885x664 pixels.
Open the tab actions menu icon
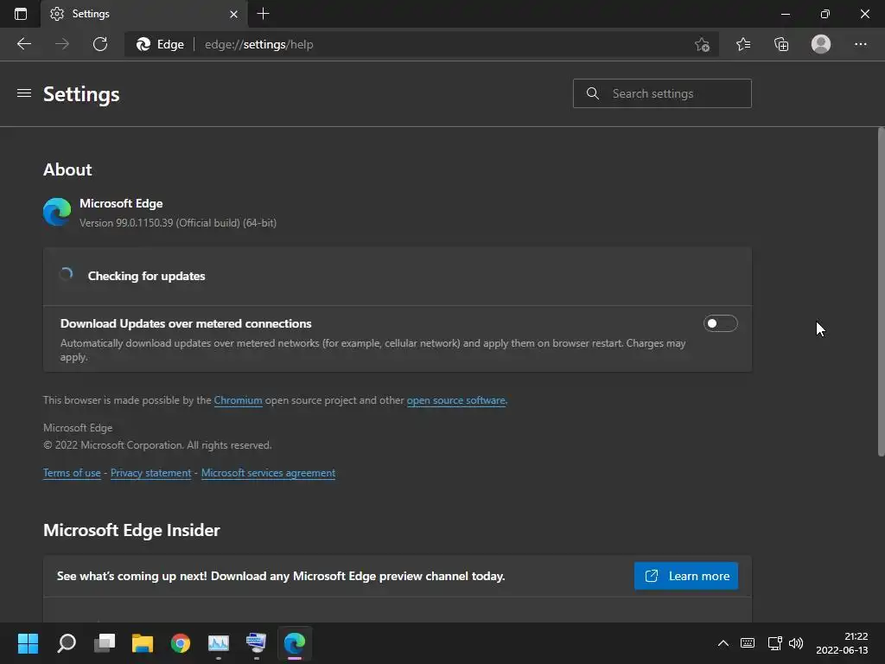click(x=21, y=14)
